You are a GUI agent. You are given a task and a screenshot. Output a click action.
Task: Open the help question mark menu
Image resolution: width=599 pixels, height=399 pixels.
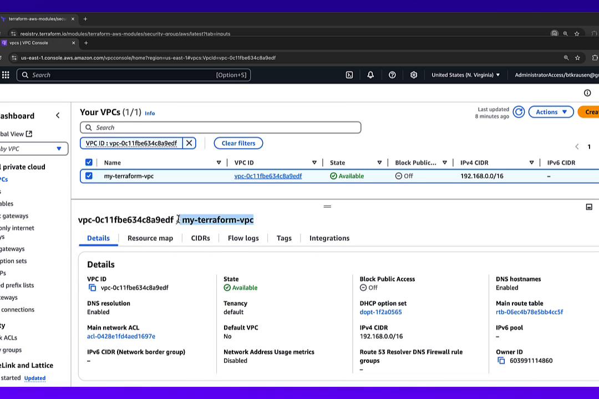pyautogui.click(x=392, y=75)
